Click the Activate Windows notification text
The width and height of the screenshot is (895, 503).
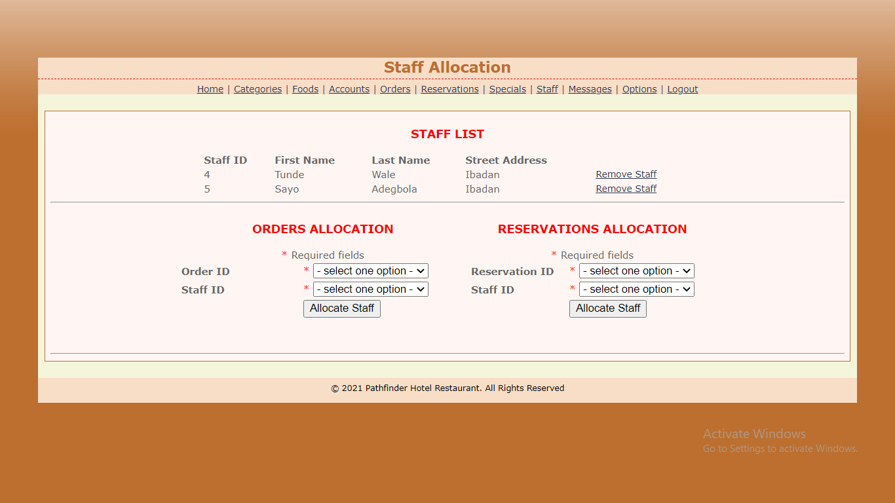click(x=754, y=434)
